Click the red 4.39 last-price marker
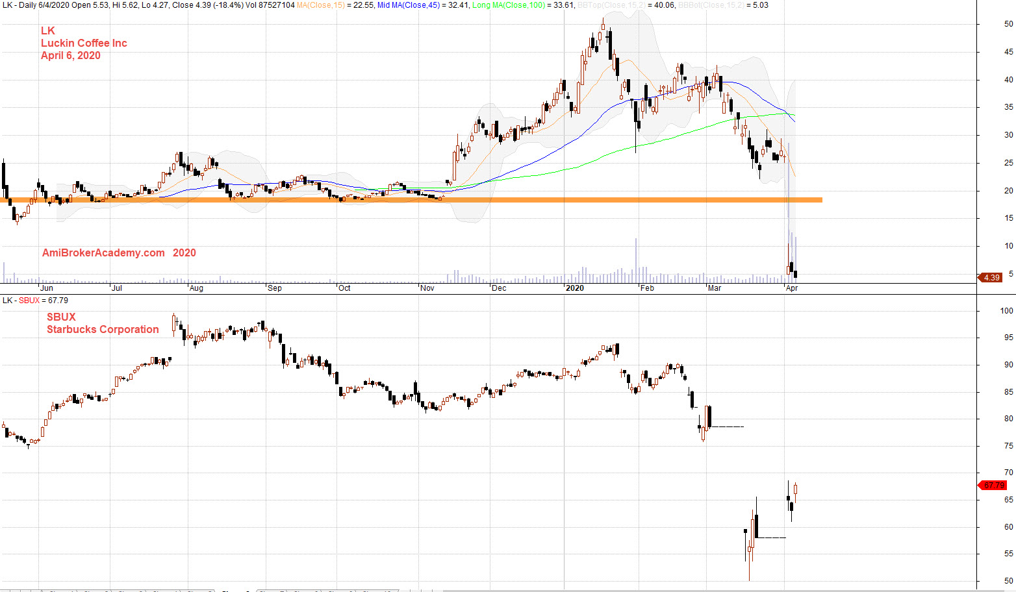 point(990,277)
